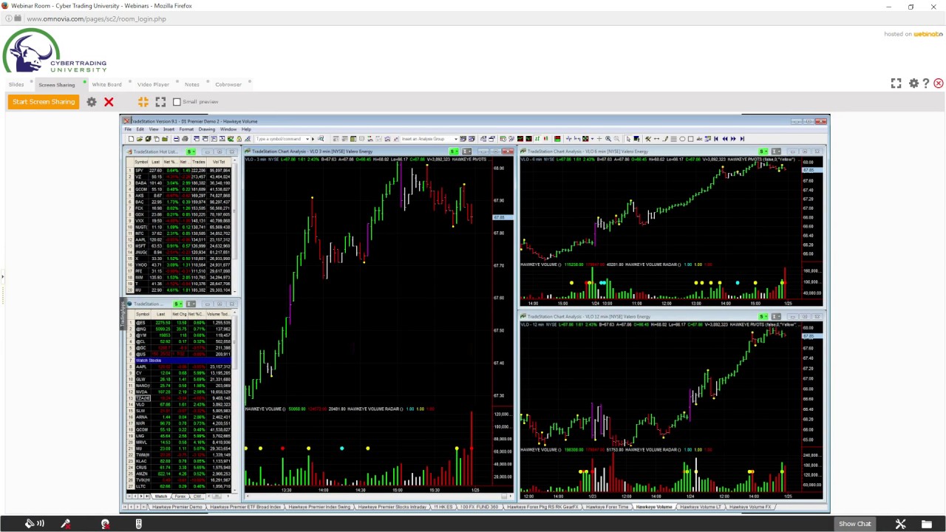Click the fast-forward arrow in toolbar

pyautogui.click(x=733, y=139)
